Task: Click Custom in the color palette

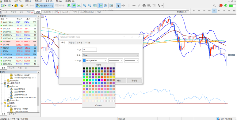Action: 99,105
